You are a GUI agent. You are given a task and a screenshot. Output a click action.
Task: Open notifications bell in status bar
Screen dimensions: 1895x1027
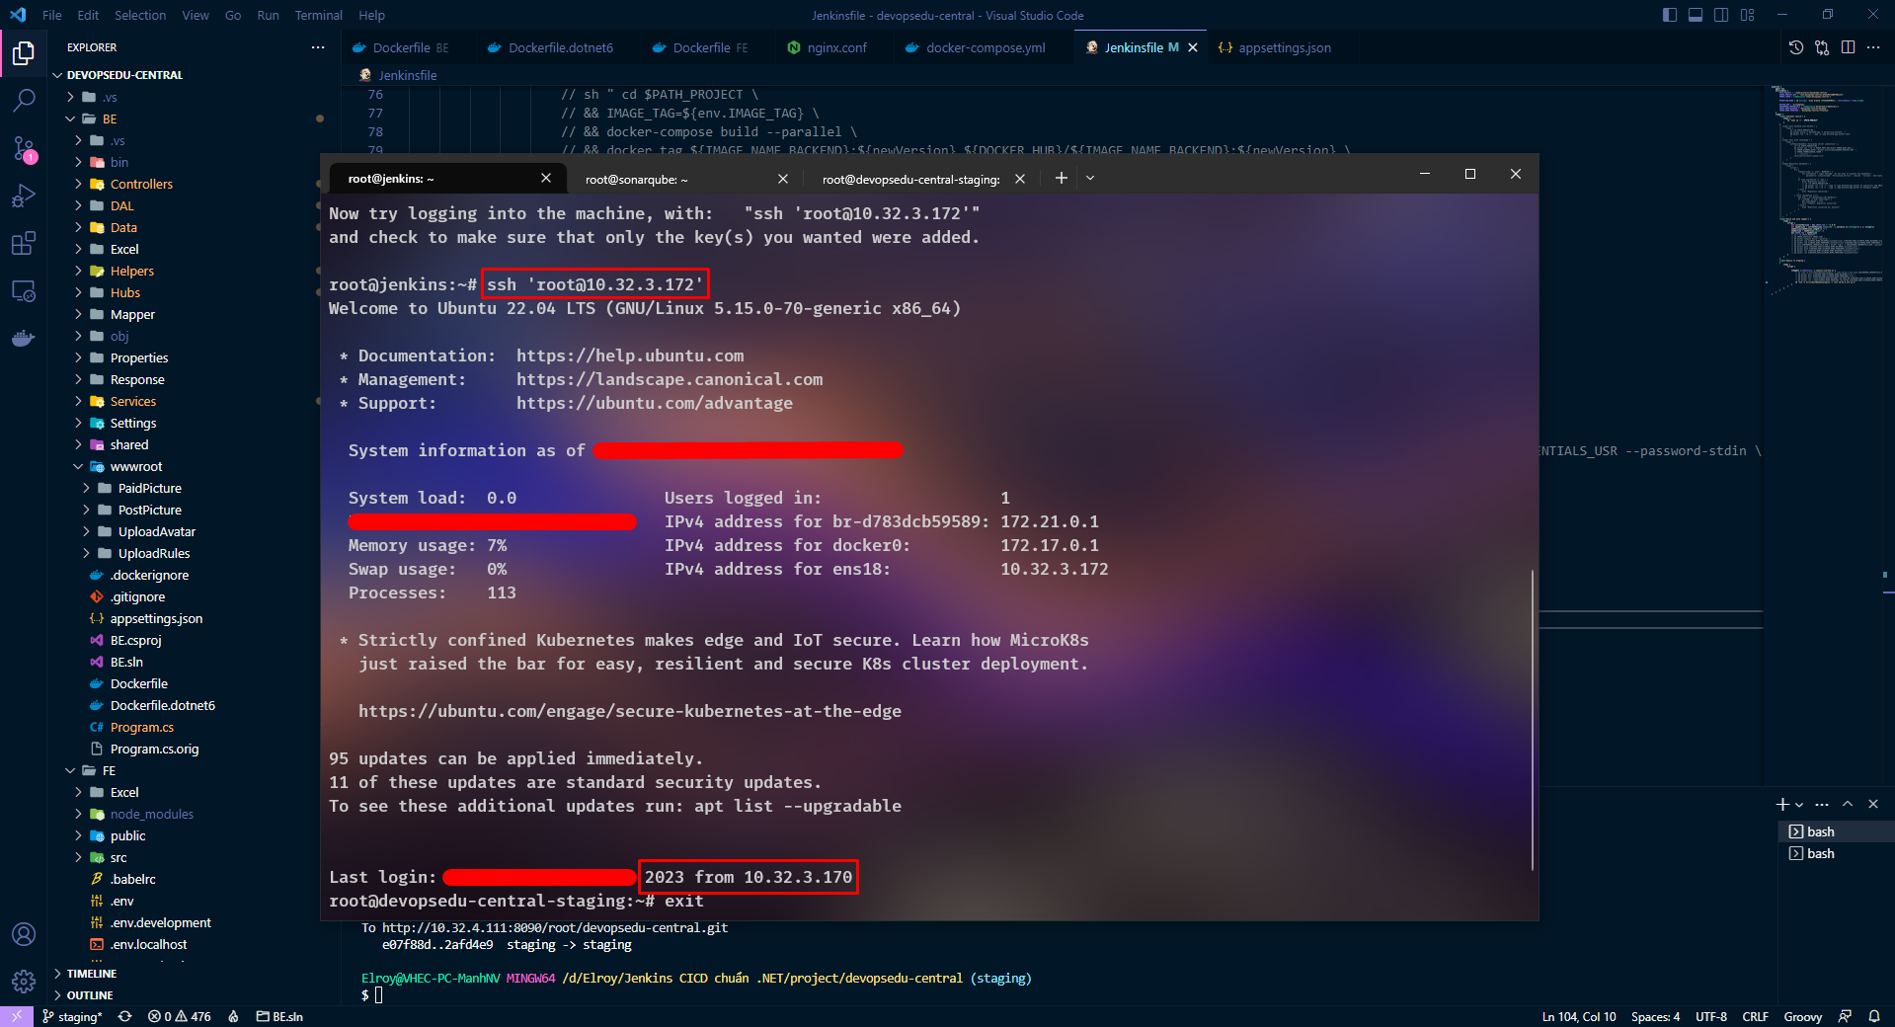(x=1873, y=1016)
